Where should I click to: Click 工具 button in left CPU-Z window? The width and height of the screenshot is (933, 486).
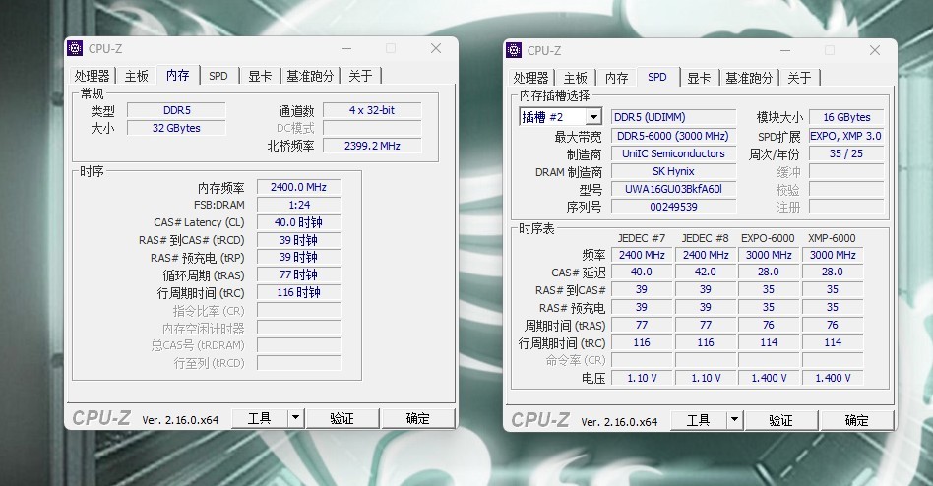[x=260, y=419]
